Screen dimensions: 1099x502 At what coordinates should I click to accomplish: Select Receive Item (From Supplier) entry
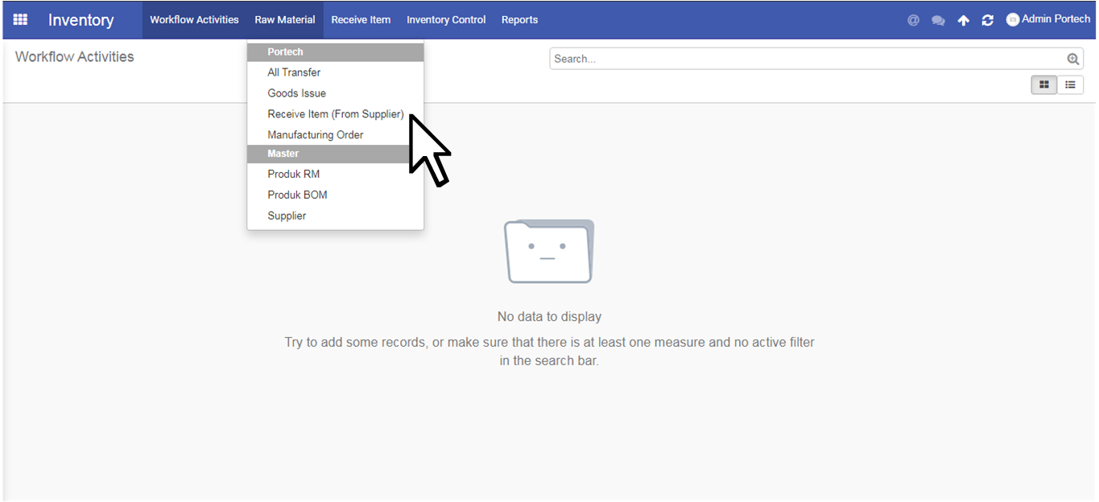click(336, 114)
